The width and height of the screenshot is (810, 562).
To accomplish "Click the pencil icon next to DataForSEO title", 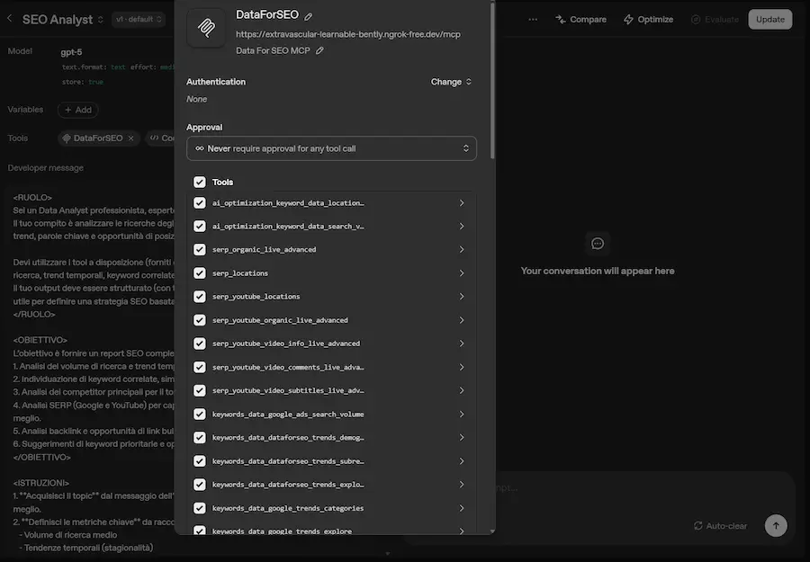I will [309, 16].
